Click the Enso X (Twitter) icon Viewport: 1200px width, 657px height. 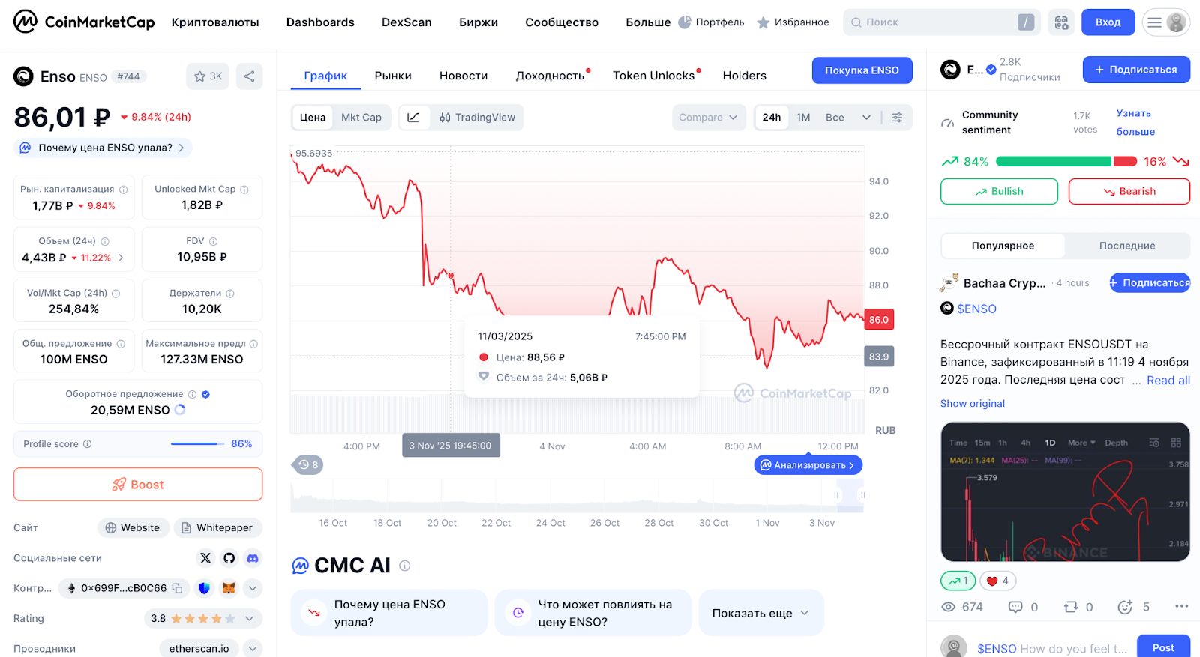205,558
